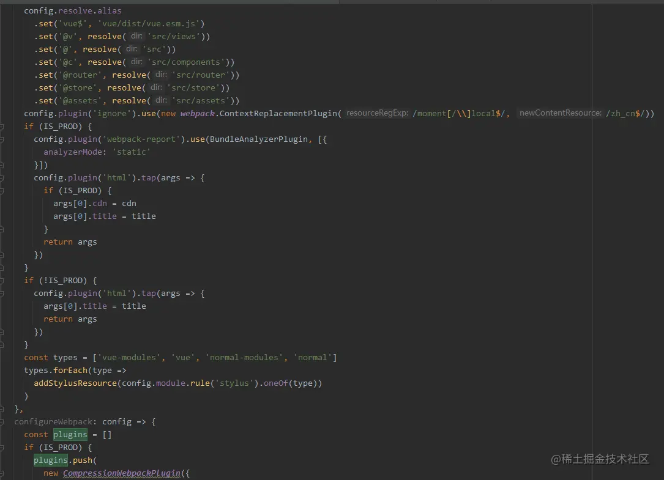Collapse the config.resolve.alias block
The height and width of the screenshot is (480, 664).
5,10
